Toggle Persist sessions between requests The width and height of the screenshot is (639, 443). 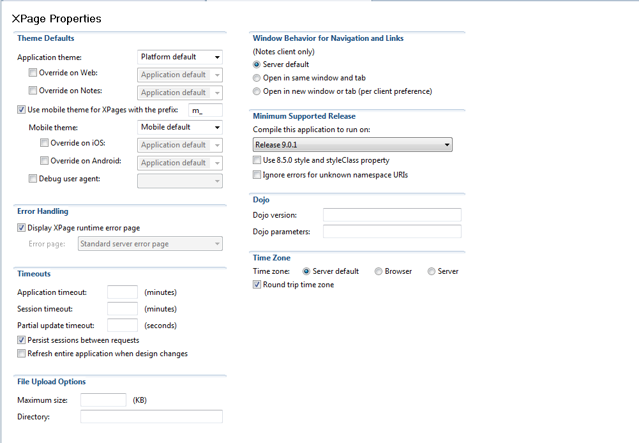22,340
